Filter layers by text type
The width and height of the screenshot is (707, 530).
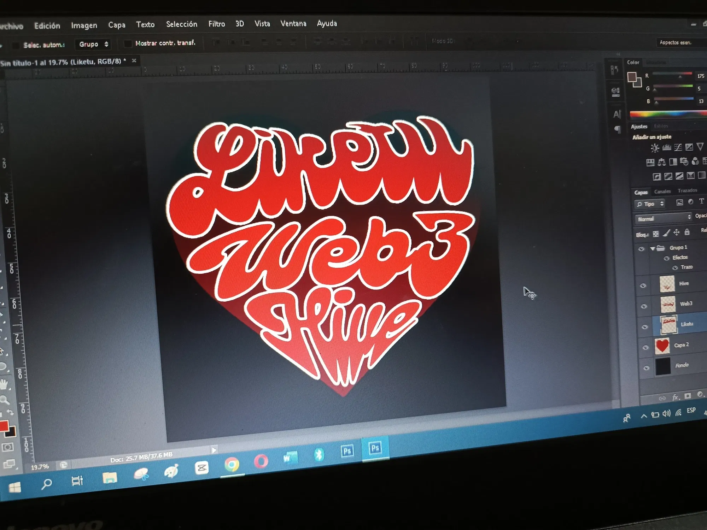tap(701, 201)
